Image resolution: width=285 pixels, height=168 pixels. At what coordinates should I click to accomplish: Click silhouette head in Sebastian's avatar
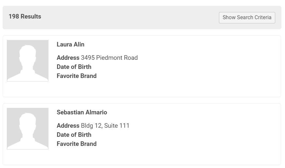(x=28, y=120)
